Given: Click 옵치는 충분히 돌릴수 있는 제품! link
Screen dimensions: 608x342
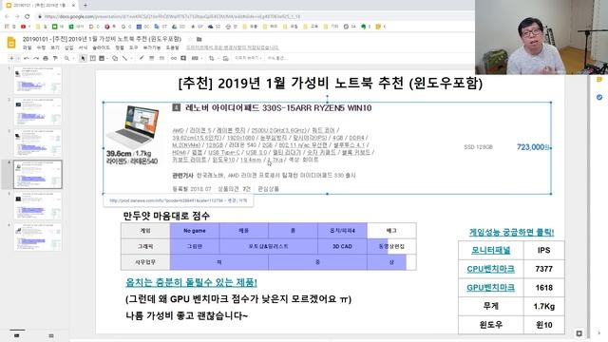Looking at the screenshot, I should 191,282.
